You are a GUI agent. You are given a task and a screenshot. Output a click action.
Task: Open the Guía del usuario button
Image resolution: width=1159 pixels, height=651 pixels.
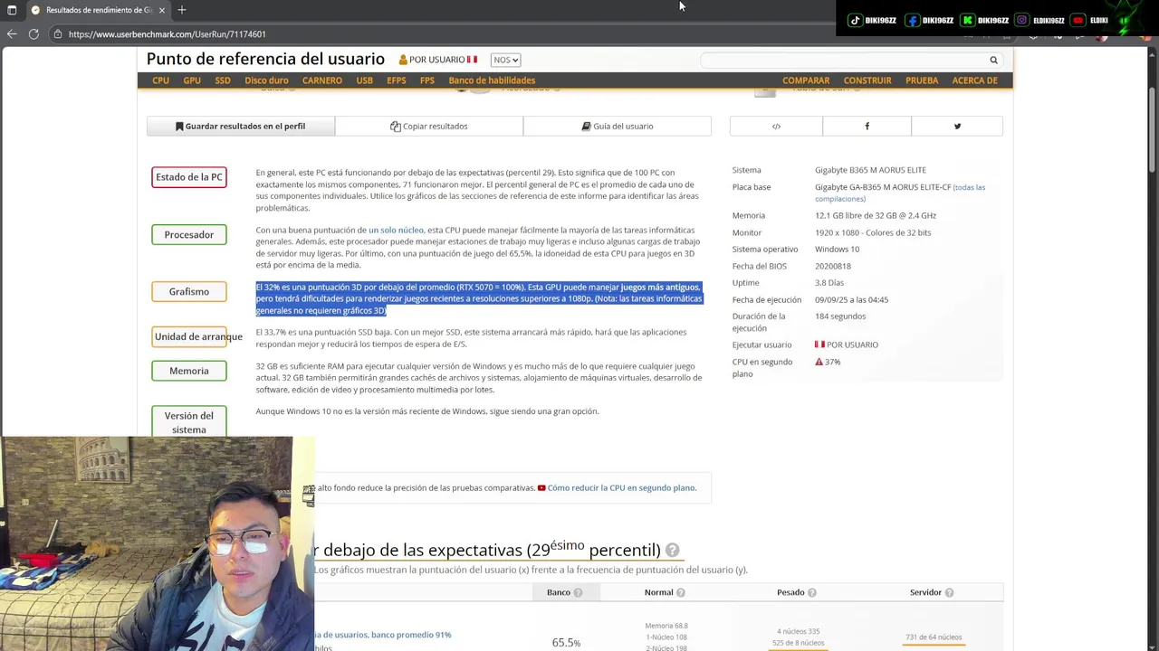(618, 127)
